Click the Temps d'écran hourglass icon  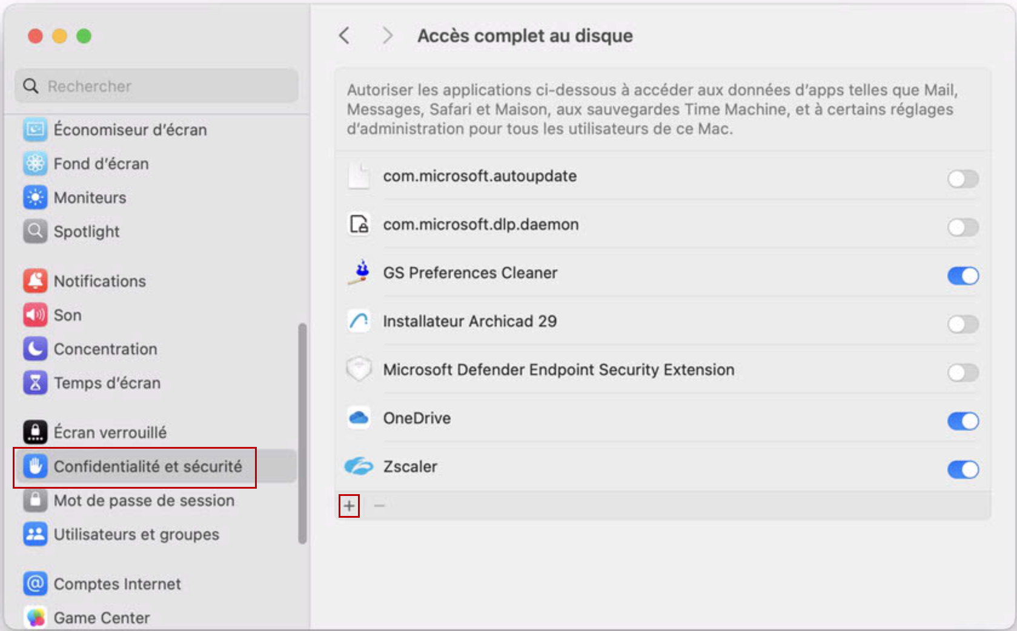(x=36, y=382)
